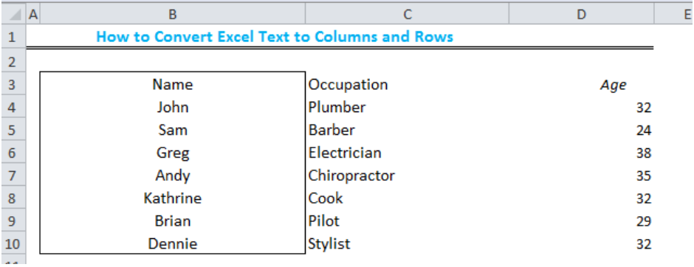Select the age value 38
The height and width of the screenshot is (267, 694).
coord(581,153)
